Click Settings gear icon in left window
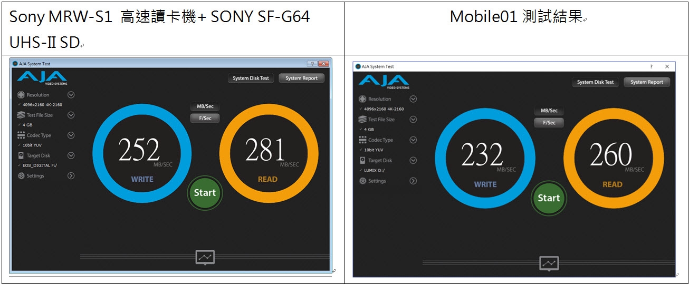Screen dimensions: 689x285 point(21,175)
